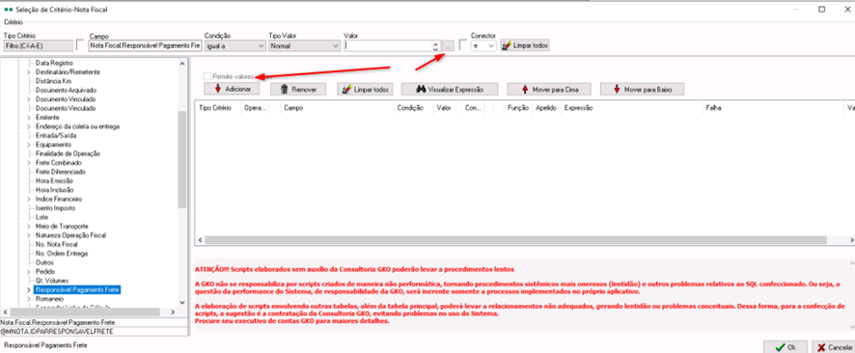
Task: Click the Remover button
Action: coord(298,89)
